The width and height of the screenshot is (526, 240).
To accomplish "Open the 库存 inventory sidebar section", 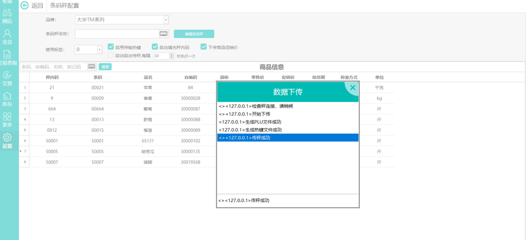I will [x=7, y=99].
